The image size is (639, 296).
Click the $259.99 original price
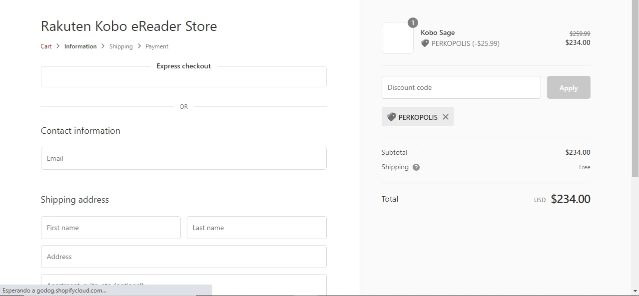580,33
